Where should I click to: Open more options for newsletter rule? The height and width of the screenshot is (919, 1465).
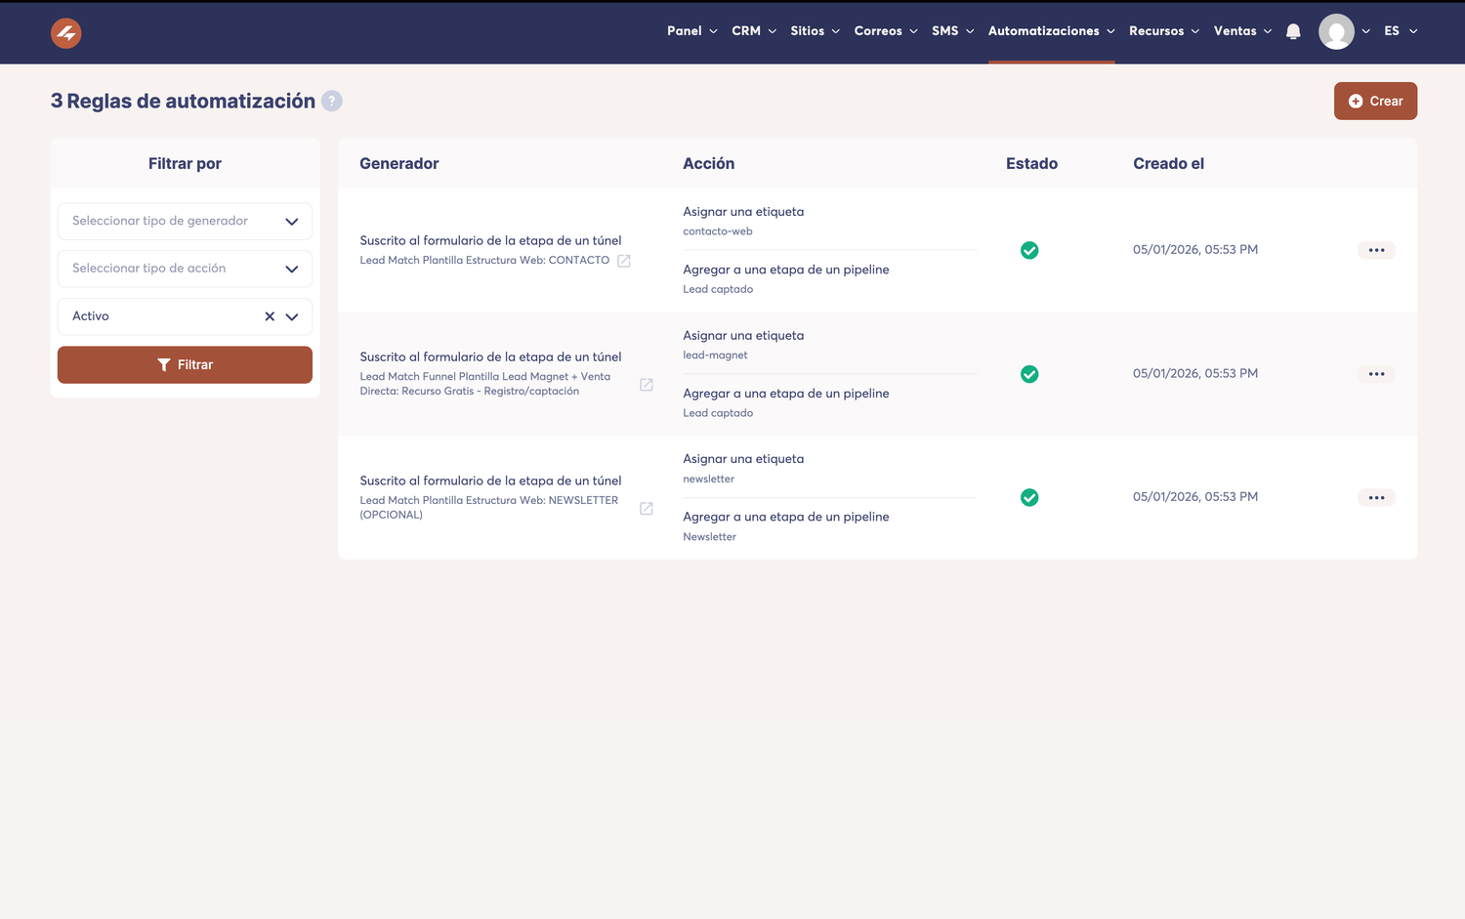(x=1376, y=497)
